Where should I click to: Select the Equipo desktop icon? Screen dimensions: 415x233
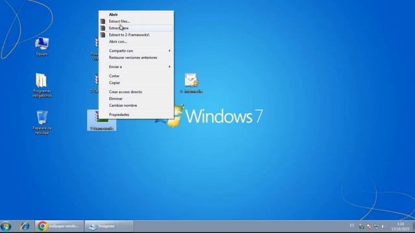(41, 47)
